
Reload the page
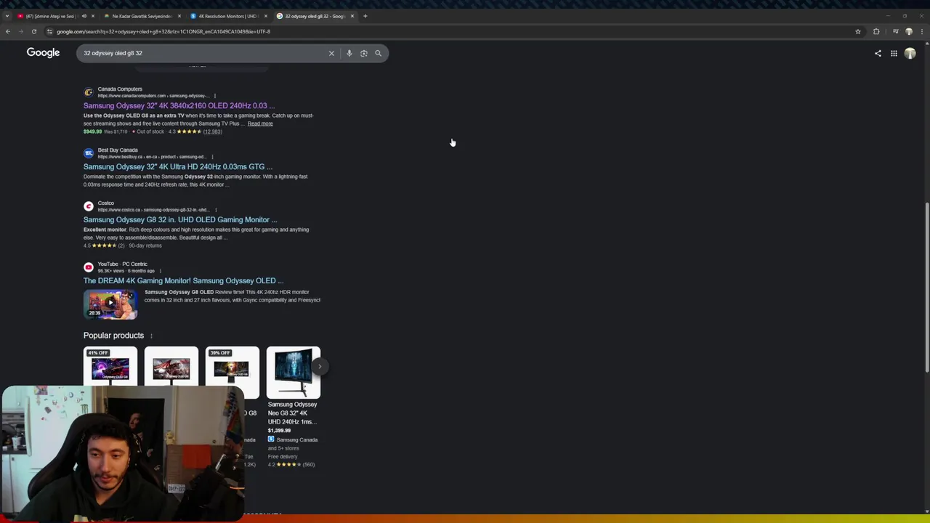tap(33, 31)
